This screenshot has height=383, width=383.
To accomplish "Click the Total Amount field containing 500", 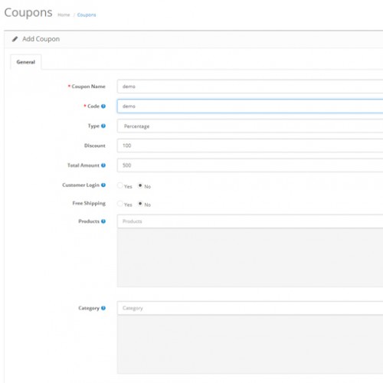I will pos(250,165).
